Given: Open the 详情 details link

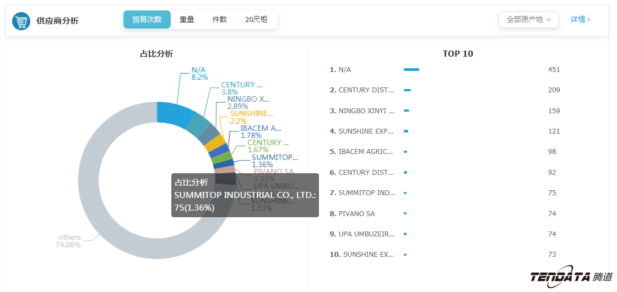Looking at the screenshot, I should [x=580, y=20].
